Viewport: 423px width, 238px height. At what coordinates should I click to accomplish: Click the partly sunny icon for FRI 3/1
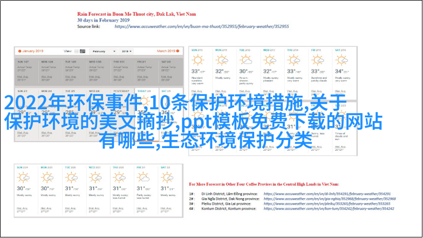coord(143,178)
